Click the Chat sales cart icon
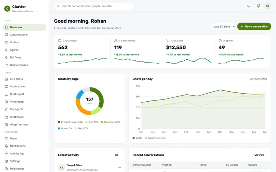 168,41
